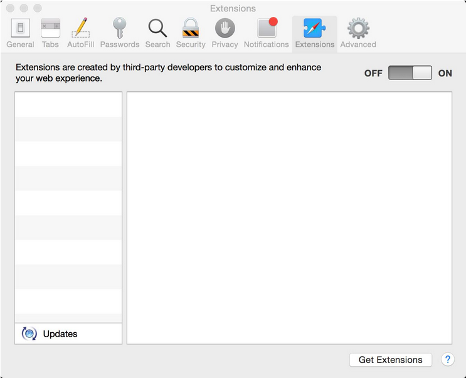Click the Get Extensions button
466x378 pixels.
390,360
